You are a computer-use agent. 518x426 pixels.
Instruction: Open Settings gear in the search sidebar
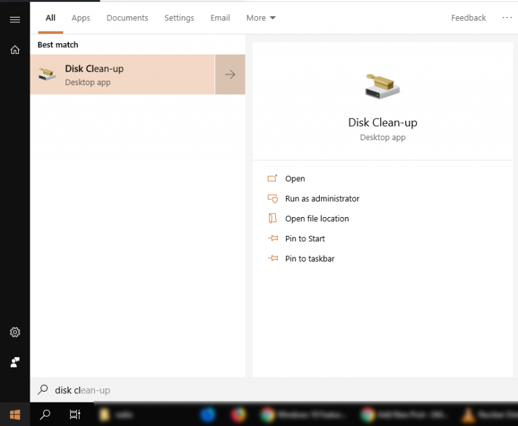pos(15,332)
